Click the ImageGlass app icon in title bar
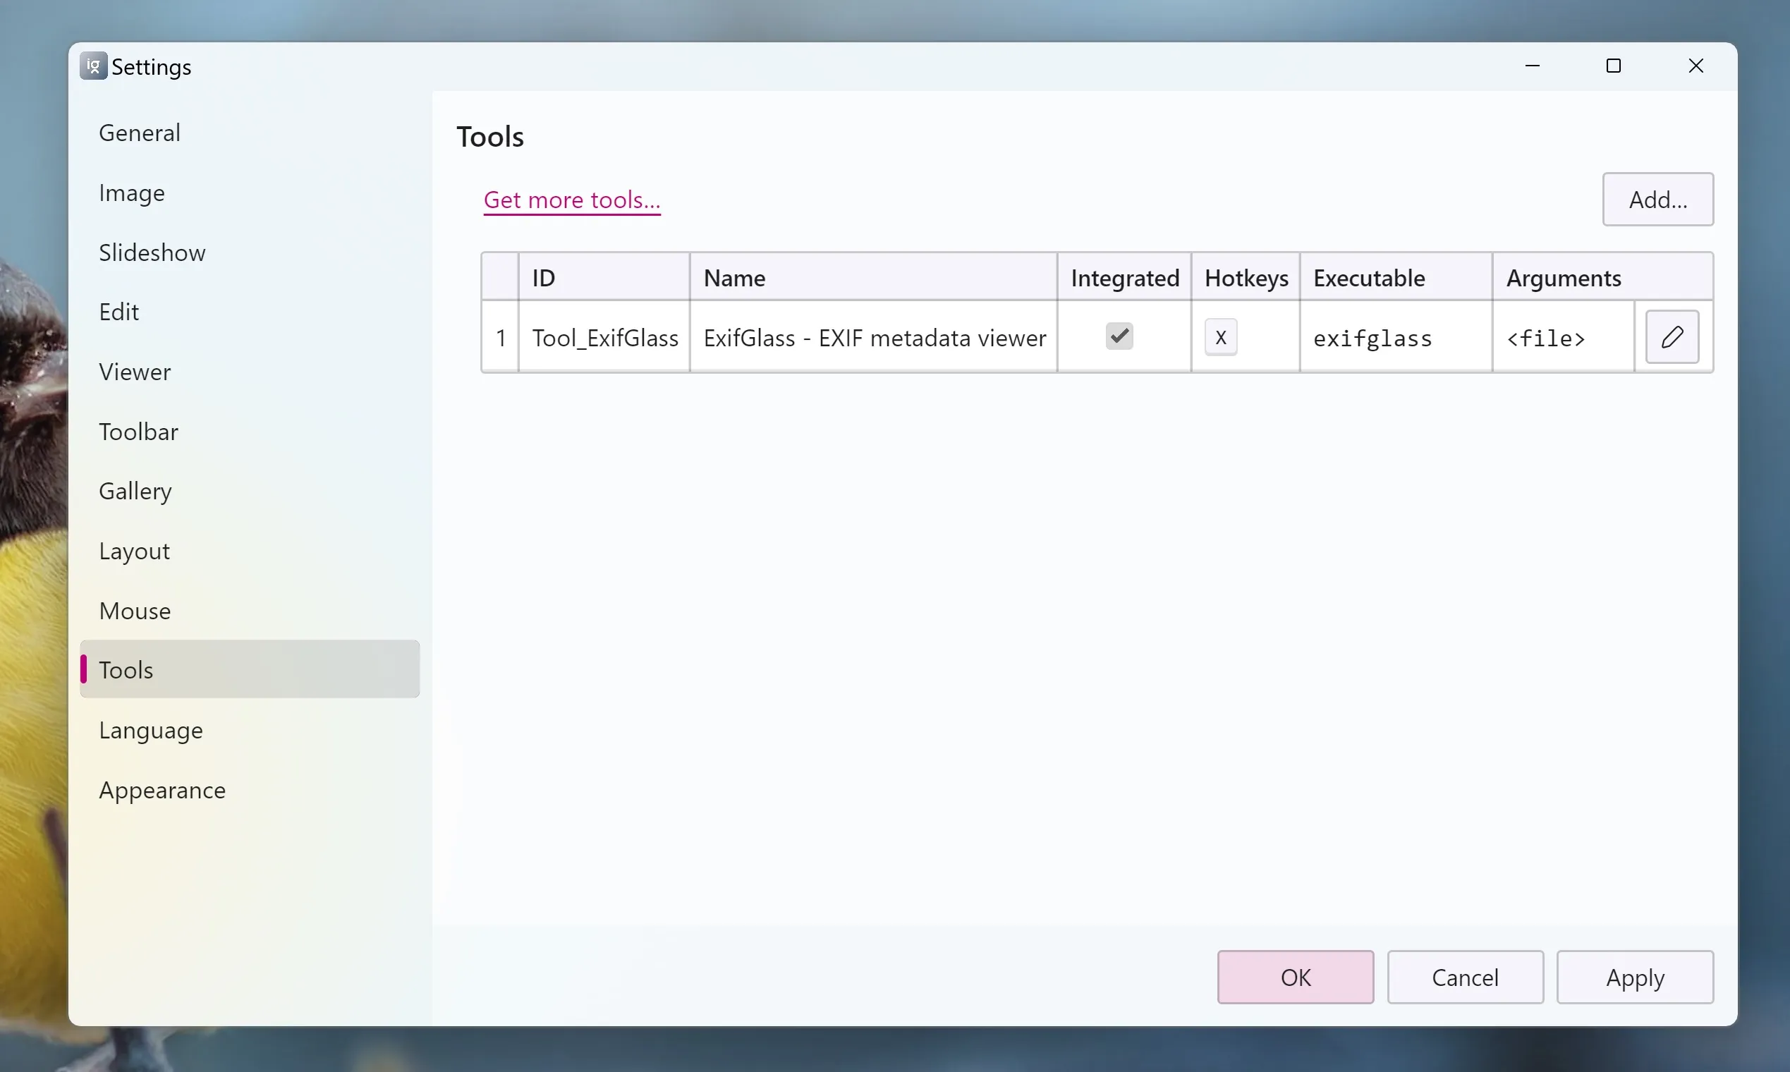This screenshot has width=1790, height=1072. 93,66
